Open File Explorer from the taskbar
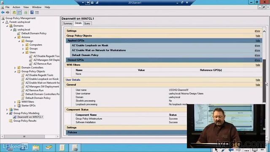The width and height of the screenshot is (270, 152). [36, 148]
